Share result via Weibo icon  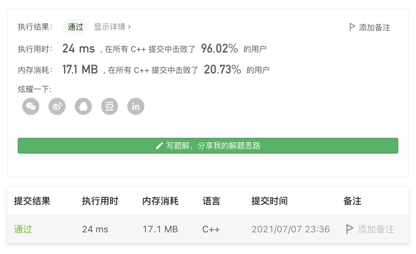(57, 106)
